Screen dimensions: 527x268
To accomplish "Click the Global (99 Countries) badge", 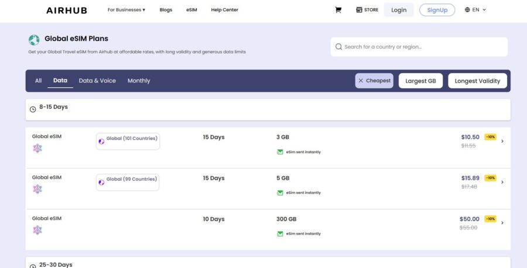I will pyautogui.click(x=128, y=182).
